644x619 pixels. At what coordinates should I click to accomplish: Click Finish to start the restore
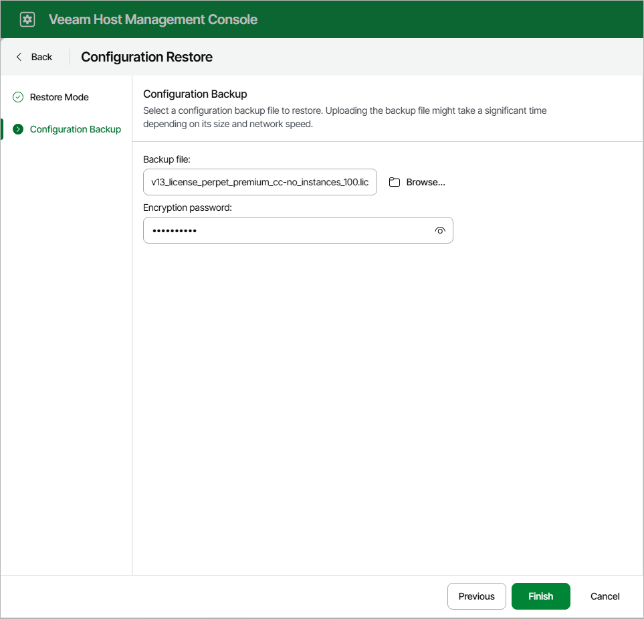(x=540, y=596)
